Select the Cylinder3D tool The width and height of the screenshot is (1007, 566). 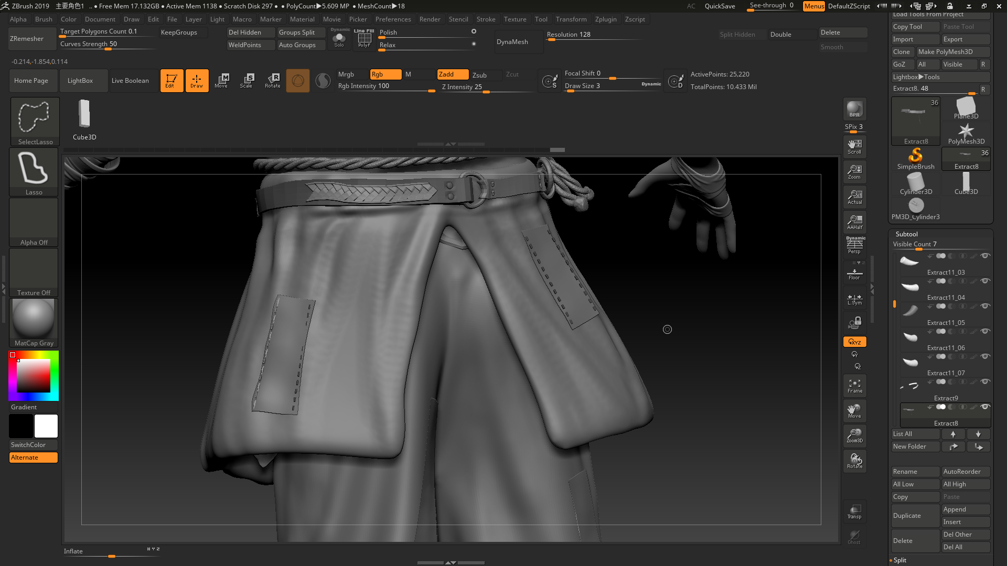(x=915, y=184)
